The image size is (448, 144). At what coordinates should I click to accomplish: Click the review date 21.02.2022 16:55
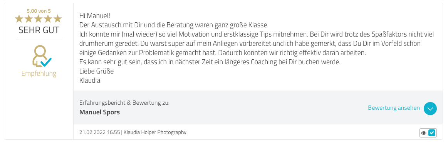coord(99,132)
